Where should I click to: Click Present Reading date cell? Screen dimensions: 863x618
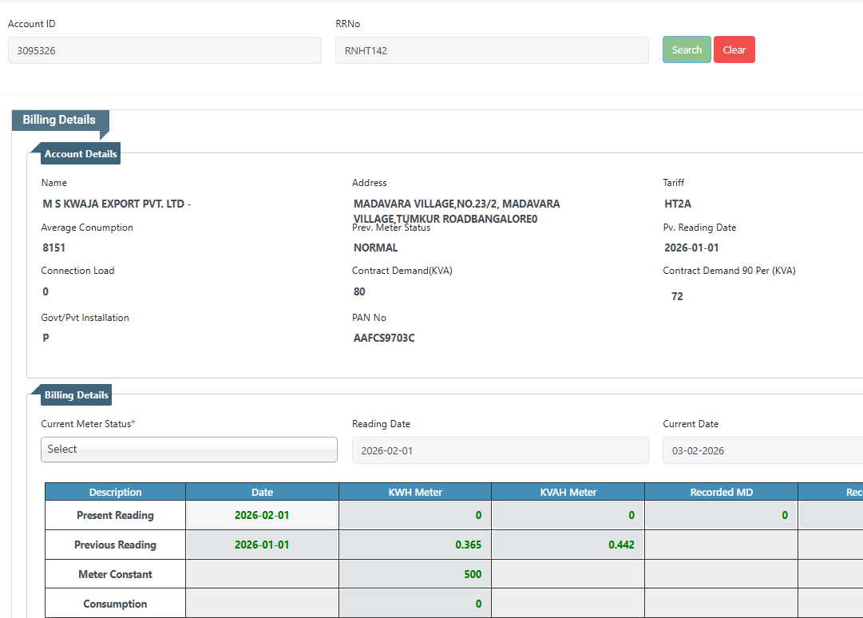point(262,516)
